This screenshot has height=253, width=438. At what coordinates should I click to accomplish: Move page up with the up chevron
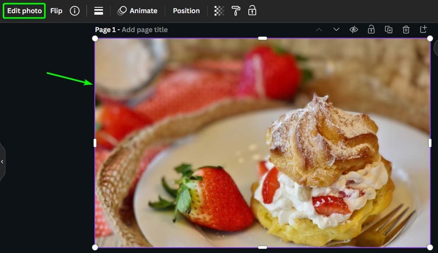coord(319,30)
